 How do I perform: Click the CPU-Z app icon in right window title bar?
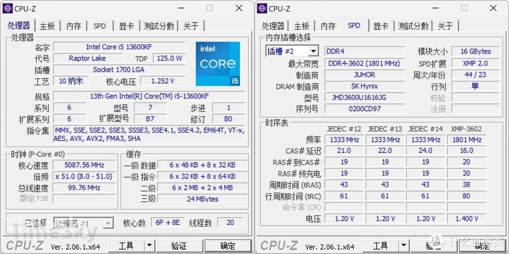coord(262,8)
